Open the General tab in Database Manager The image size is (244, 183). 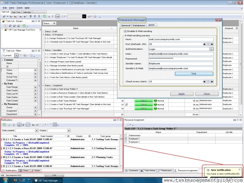pyautogui.click(x=126, y=25)
